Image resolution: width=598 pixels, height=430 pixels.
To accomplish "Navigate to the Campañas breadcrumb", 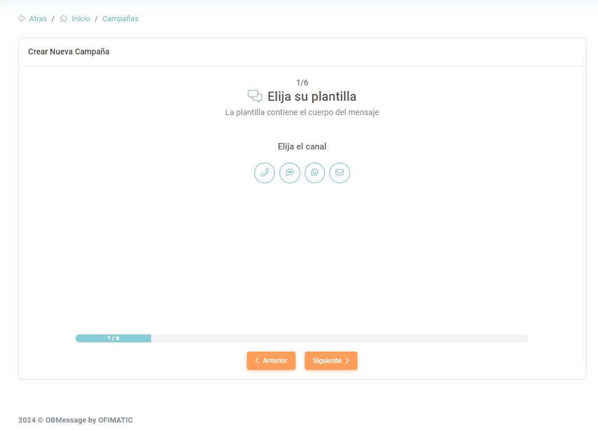I will click(120, 19).
